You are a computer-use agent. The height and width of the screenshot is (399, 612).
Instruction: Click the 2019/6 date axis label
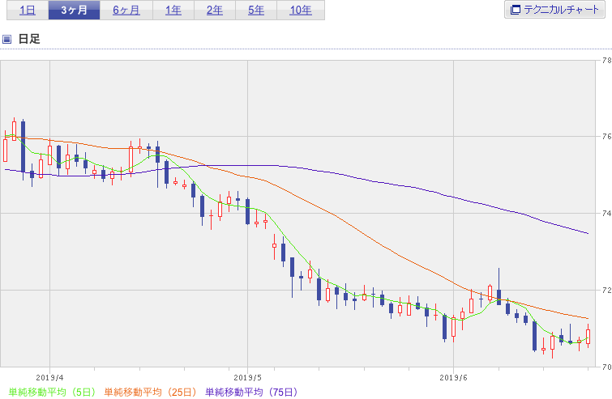tap(453, 378)
